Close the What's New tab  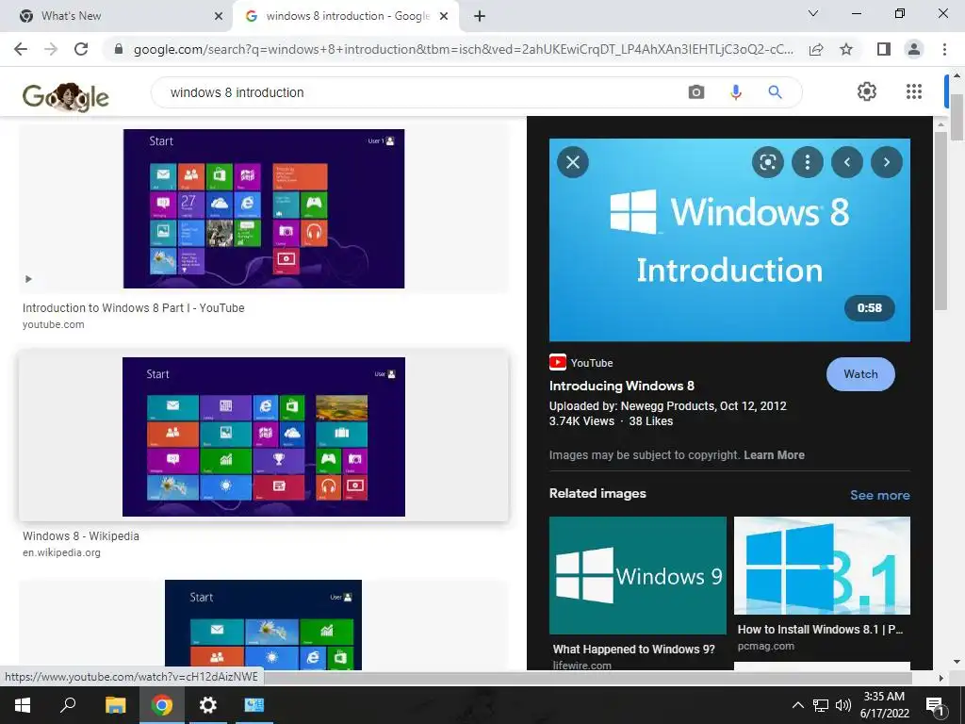219,17
